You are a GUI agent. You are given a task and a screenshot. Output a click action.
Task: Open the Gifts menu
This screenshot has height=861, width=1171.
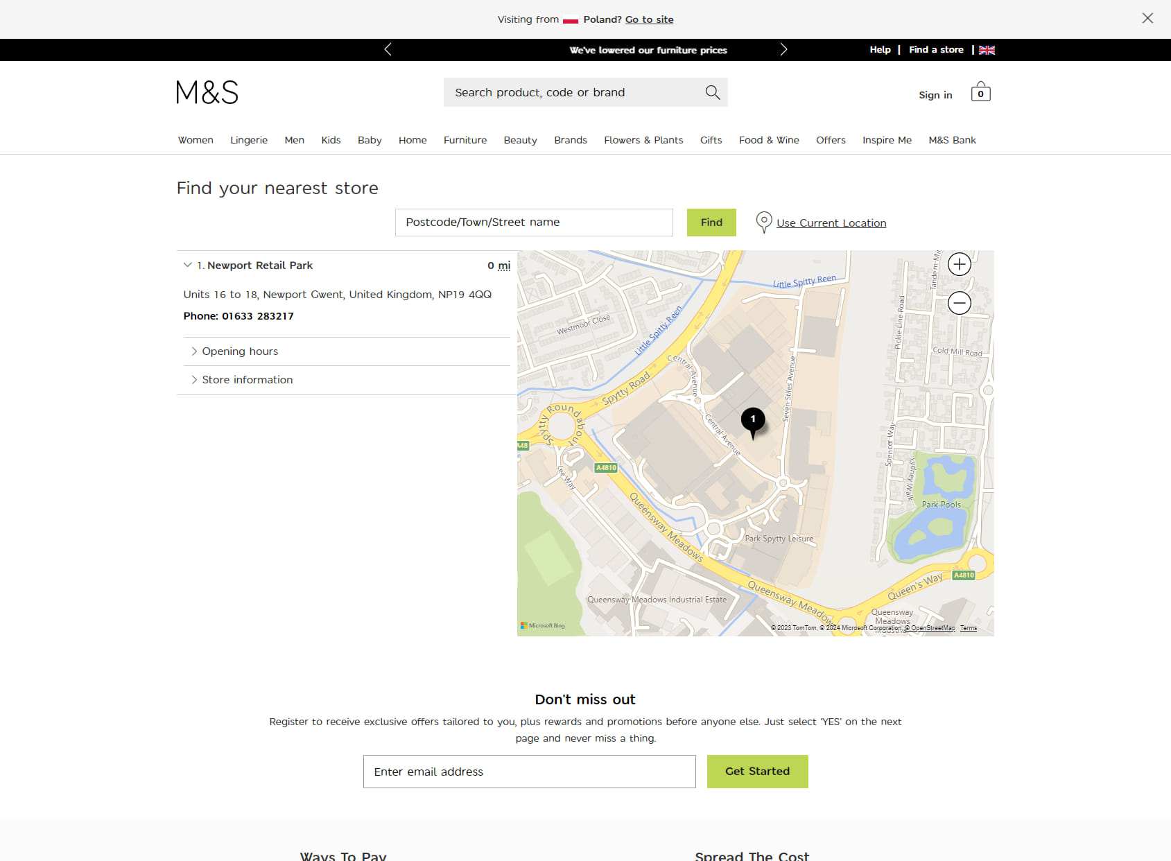pyautogui.click(x=711, y=140)
